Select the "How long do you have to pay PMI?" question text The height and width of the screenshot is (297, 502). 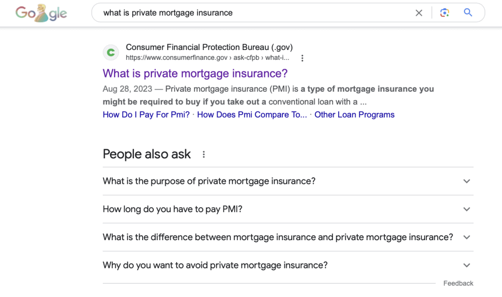[x=173, y=209]
